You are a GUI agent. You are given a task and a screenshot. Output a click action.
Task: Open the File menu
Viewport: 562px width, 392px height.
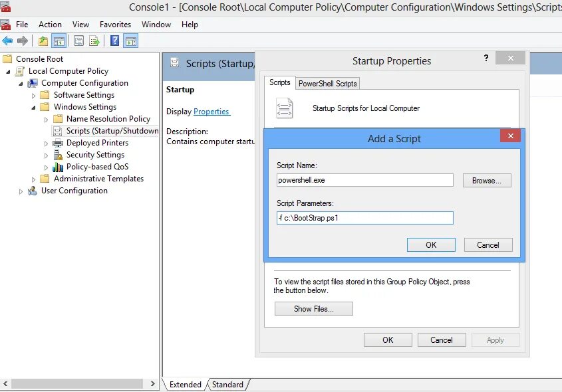pyautogui.click(x=22, y=25)
